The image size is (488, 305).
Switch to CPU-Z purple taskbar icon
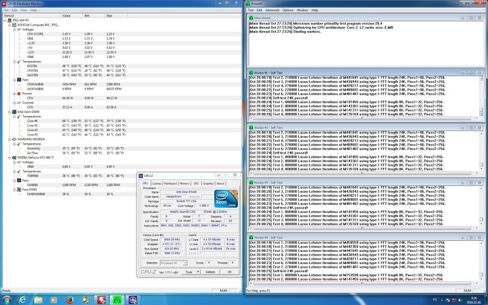[x=133, y=300]
